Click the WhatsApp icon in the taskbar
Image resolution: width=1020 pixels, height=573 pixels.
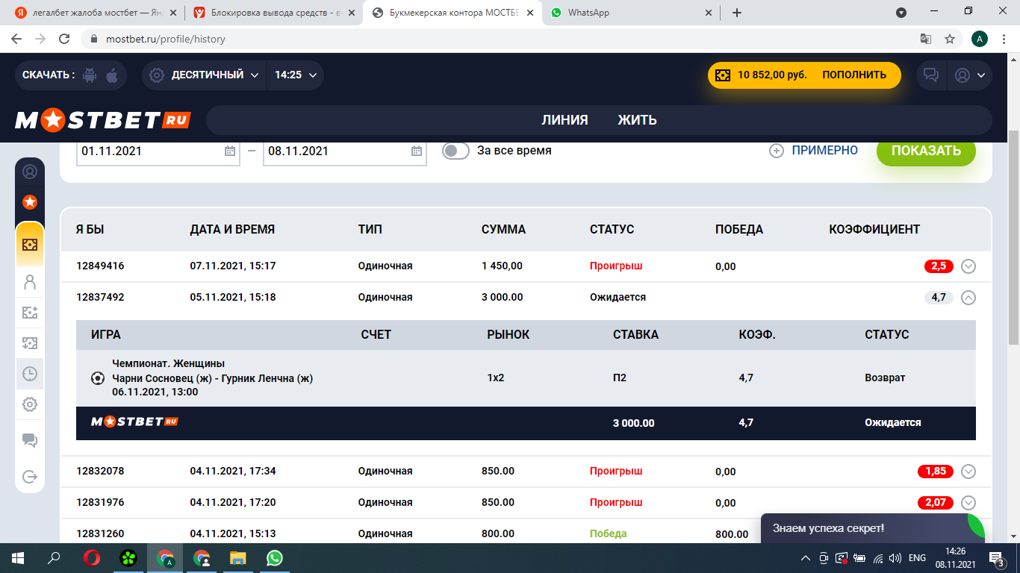[275, 558]
